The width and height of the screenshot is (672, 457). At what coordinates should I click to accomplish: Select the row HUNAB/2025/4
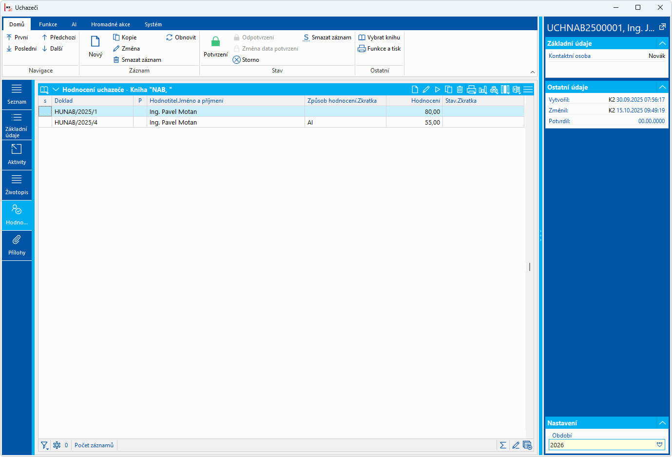pos(281,123)
